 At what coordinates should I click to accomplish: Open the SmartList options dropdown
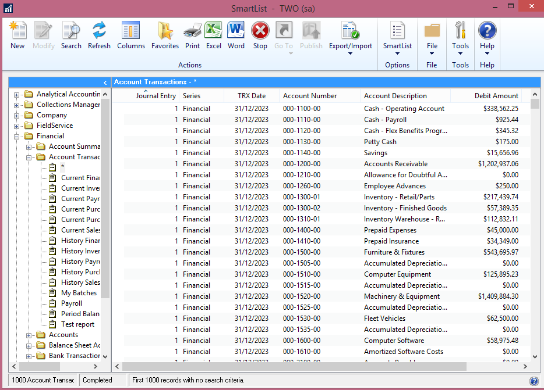[x=397, y=37]
